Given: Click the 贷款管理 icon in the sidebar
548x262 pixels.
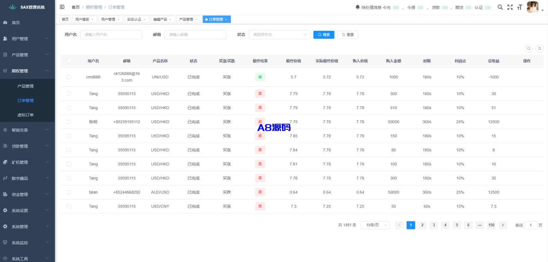Looking at the screenshot, I should tap(5, 146).
